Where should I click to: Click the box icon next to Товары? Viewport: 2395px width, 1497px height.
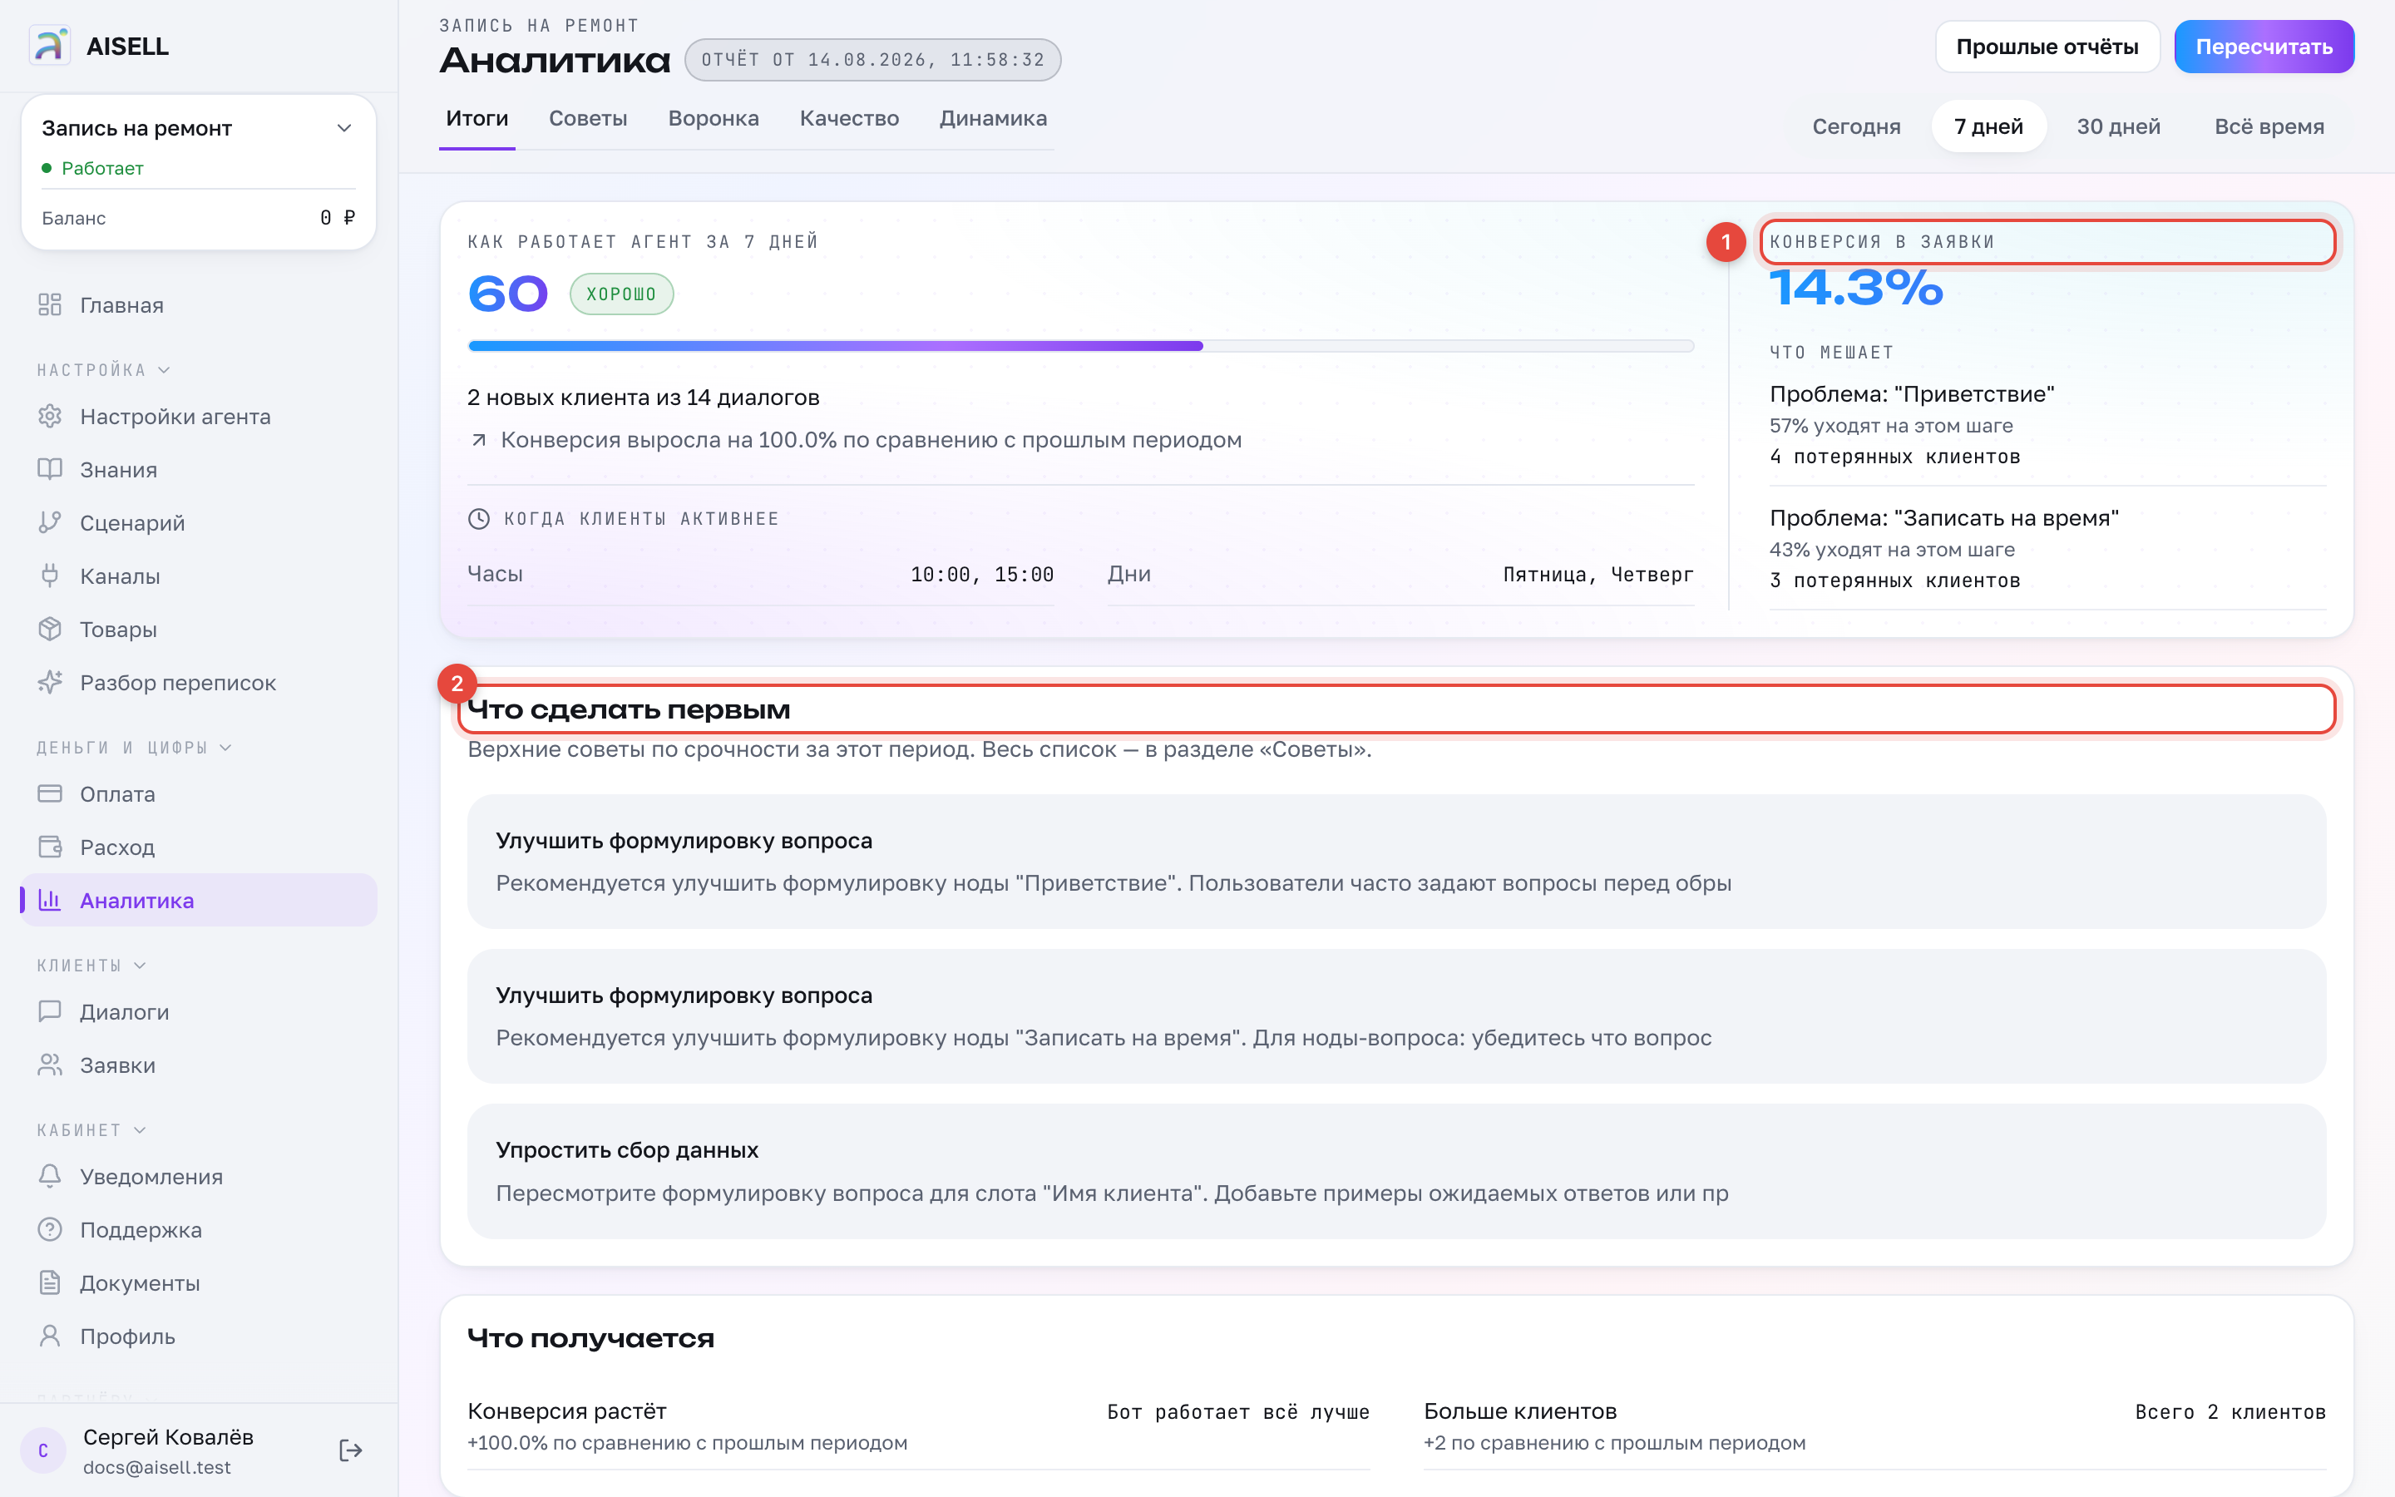(50, 629)
